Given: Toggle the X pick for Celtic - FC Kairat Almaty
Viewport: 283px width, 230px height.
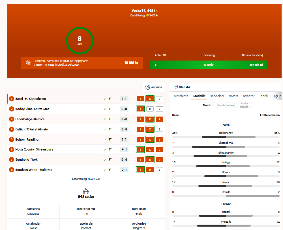Looking at the screenshot, I should (150, 129).
